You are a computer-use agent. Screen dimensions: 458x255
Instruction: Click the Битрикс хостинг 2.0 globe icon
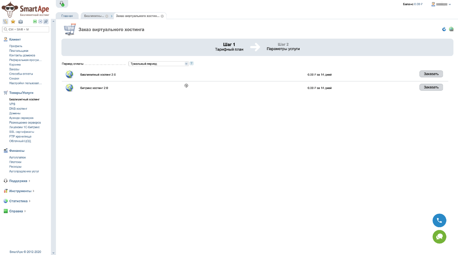point(69,88)
